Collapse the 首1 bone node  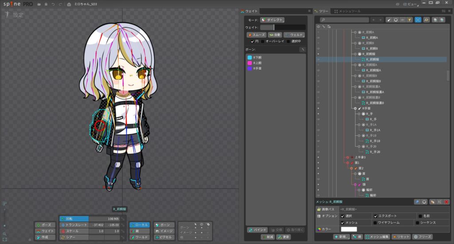[348, 163]
